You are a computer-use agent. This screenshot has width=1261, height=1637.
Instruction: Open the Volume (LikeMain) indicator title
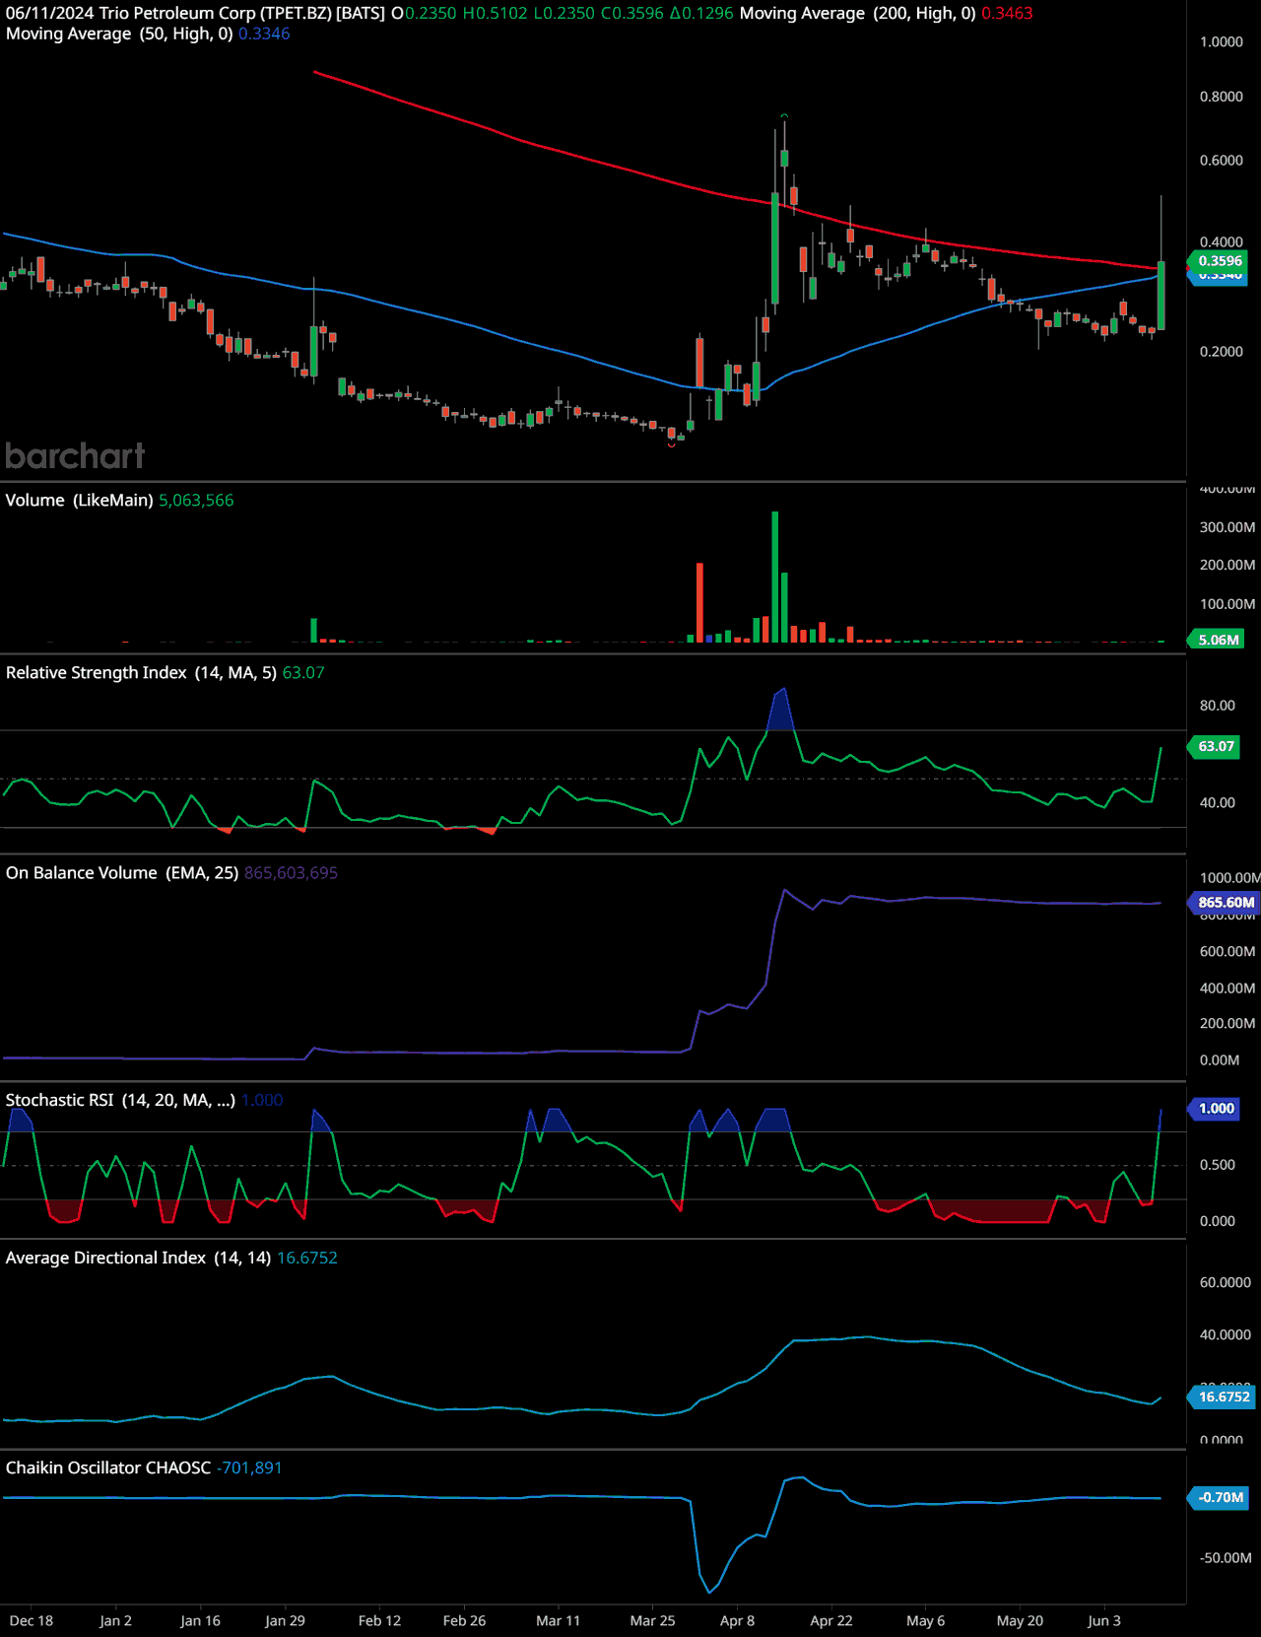coord(79,501)
